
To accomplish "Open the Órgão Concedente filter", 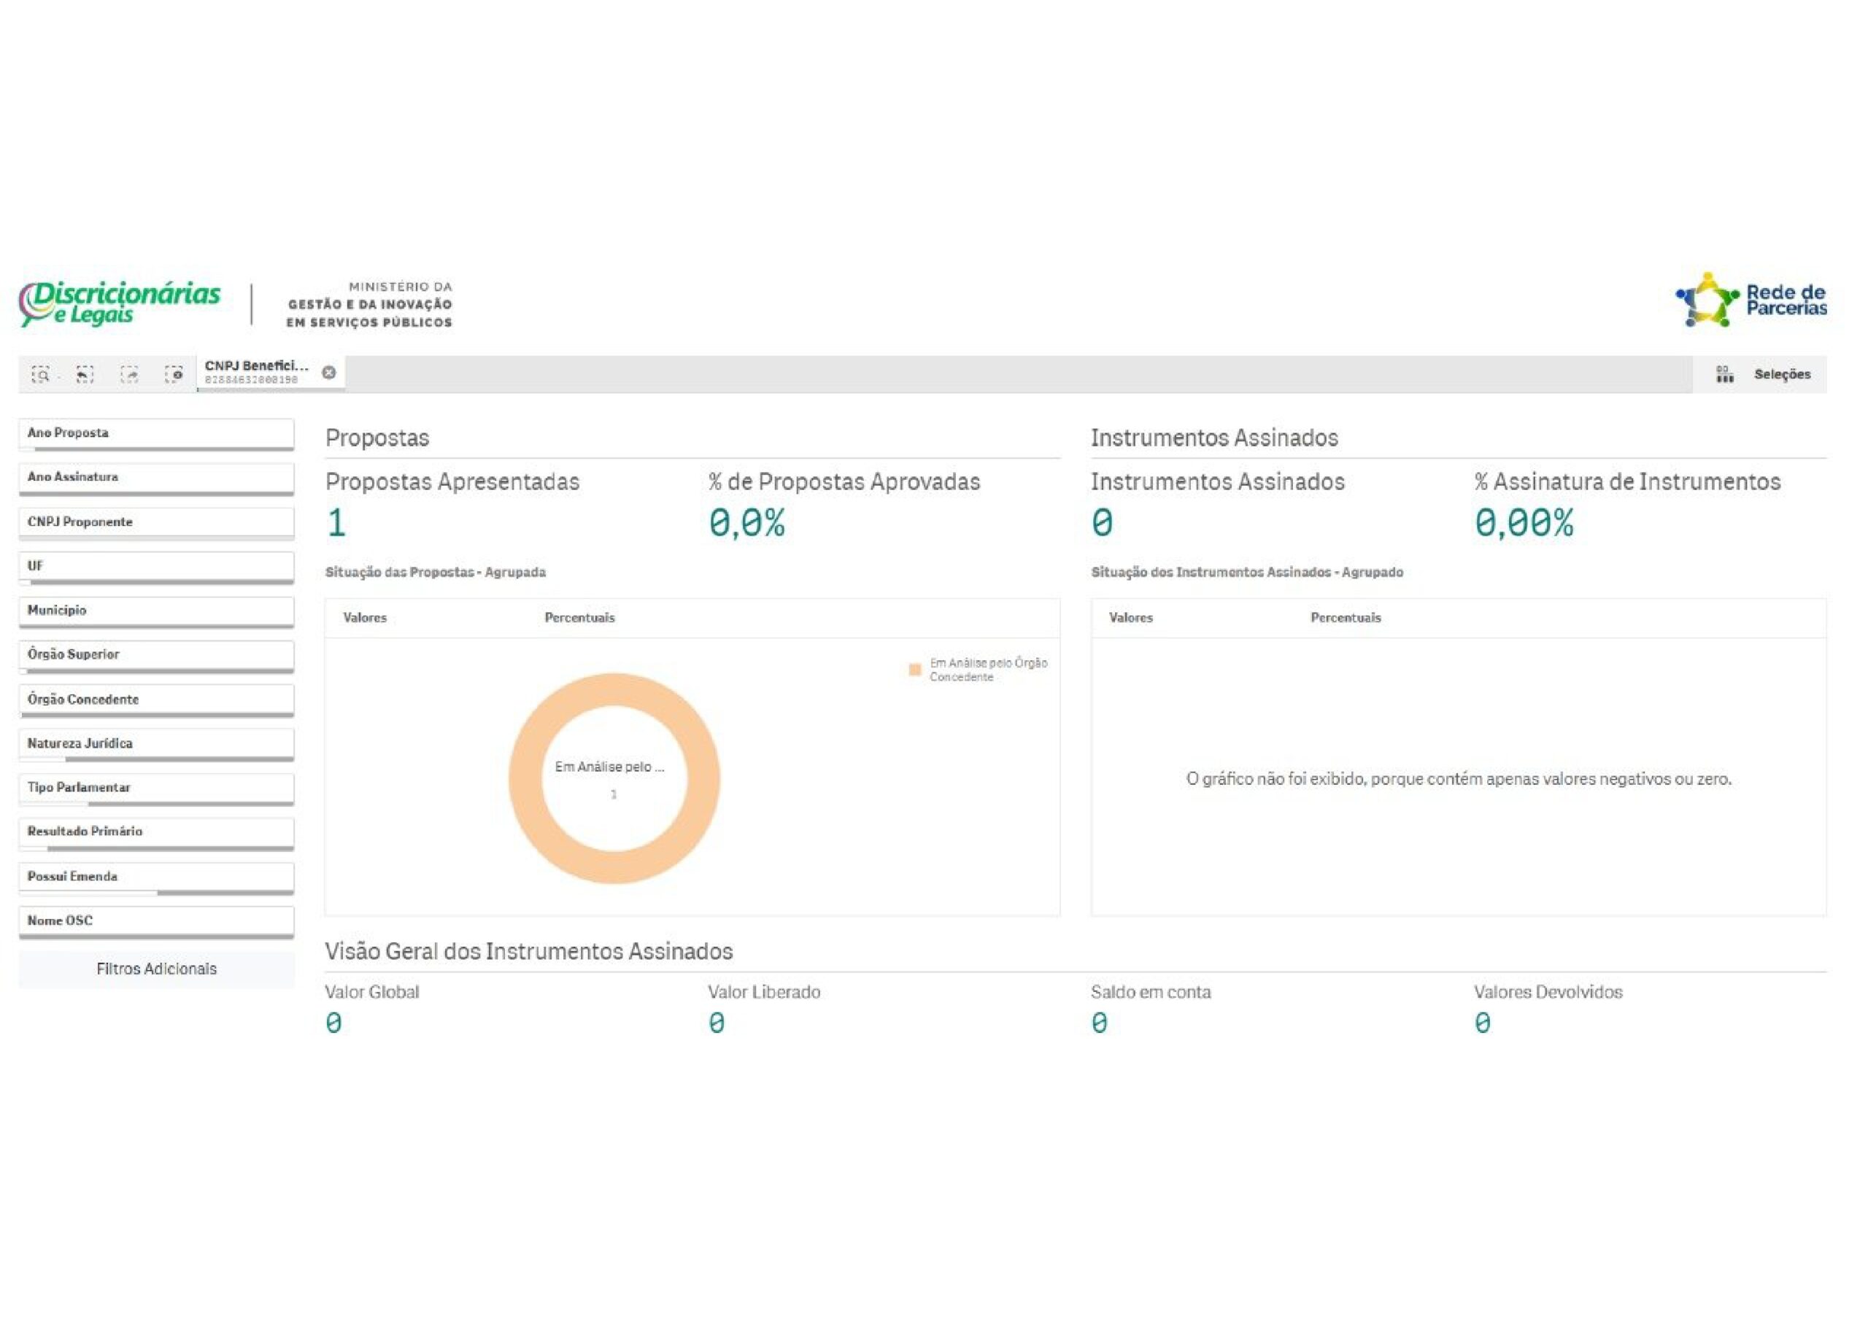I will [x=155, y=700].
